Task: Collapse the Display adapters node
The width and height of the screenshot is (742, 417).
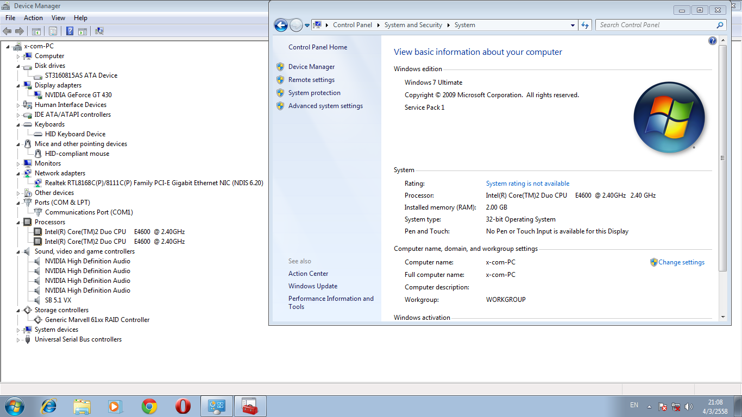Action: (18, 85)
